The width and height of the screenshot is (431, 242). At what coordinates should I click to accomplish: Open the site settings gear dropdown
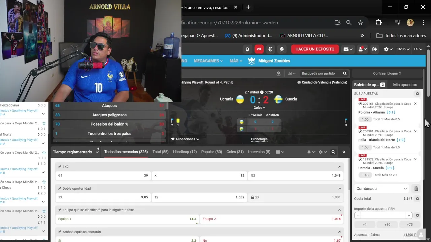388,49
